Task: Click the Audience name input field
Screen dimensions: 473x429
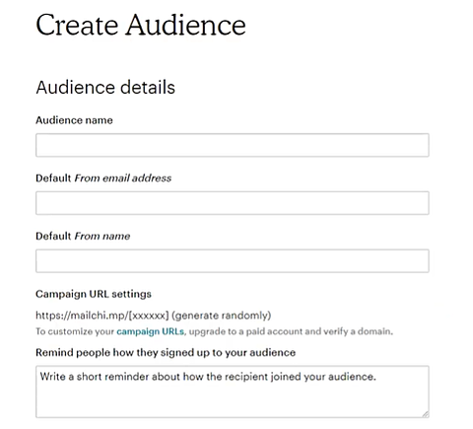Action: [x=233, y=145]
